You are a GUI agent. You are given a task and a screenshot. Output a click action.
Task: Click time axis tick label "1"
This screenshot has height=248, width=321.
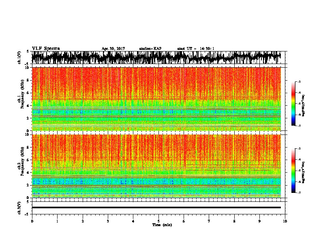(x=57, y=221)
